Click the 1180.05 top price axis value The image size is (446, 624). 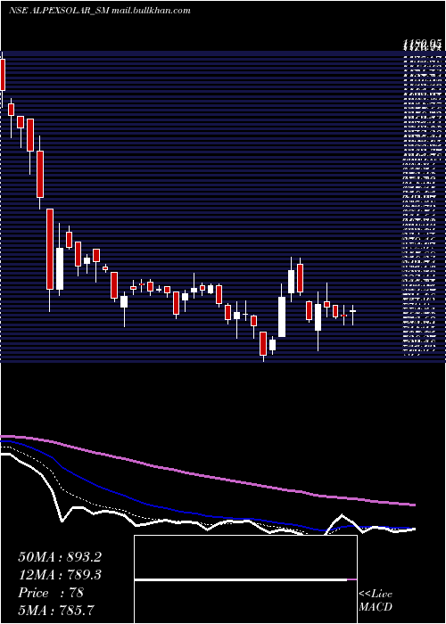(x=422, y=44)
